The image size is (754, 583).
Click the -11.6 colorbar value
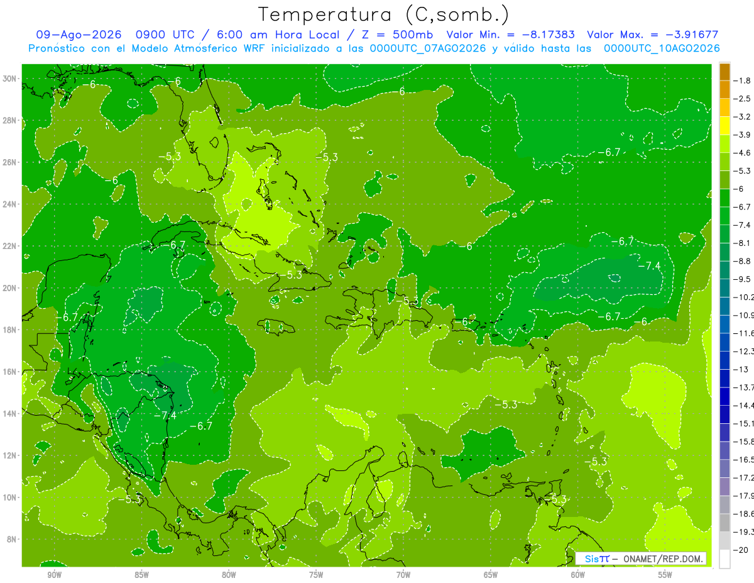[744, 333]
